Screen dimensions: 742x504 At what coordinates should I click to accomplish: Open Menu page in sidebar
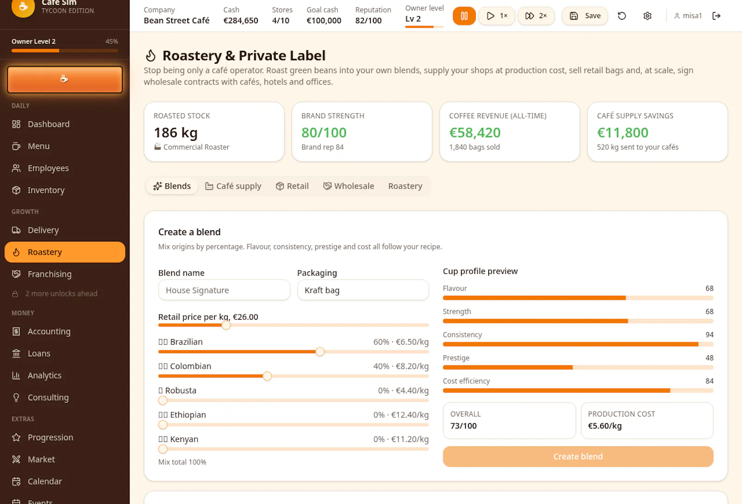coord(65,146)
